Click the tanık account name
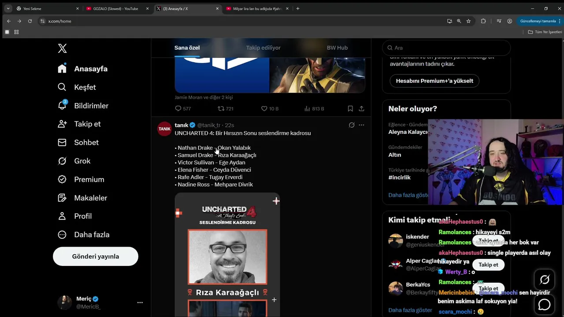The image size is (564, 317). (182, 125)
